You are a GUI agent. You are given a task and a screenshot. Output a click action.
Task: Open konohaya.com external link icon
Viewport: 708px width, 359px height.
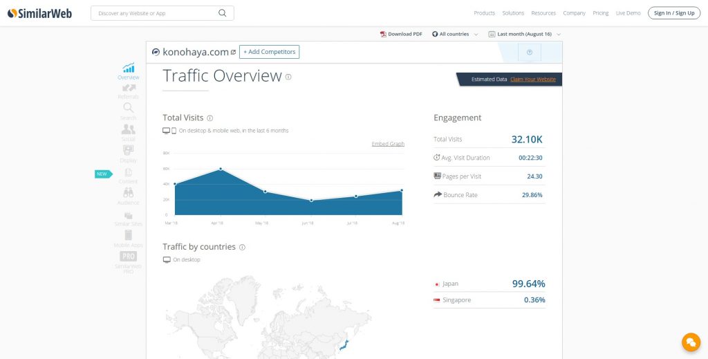[233, 52]
